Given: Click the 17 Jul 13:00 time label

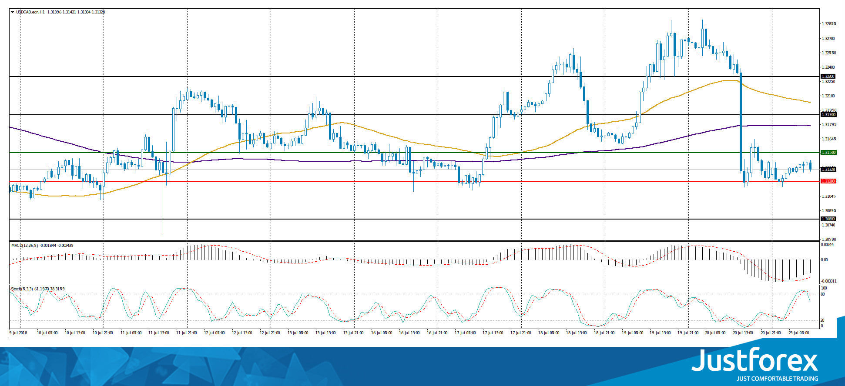Looking at the screenshot, I should click(493, 333).
